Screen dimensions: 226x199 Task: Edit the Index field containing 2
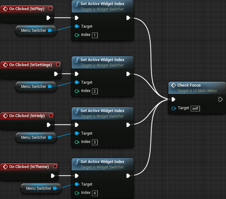coord(95,91)
